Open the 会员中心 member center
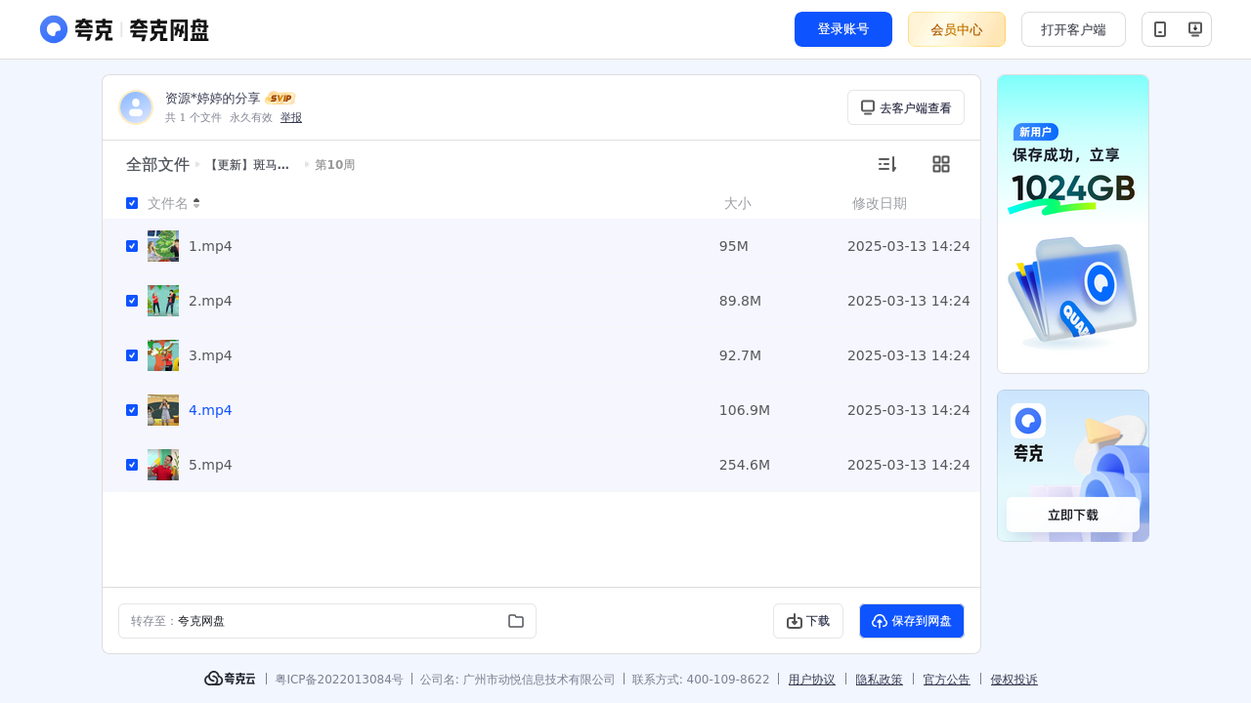This screenshot has width=1251, height=703. coord(957,29)
